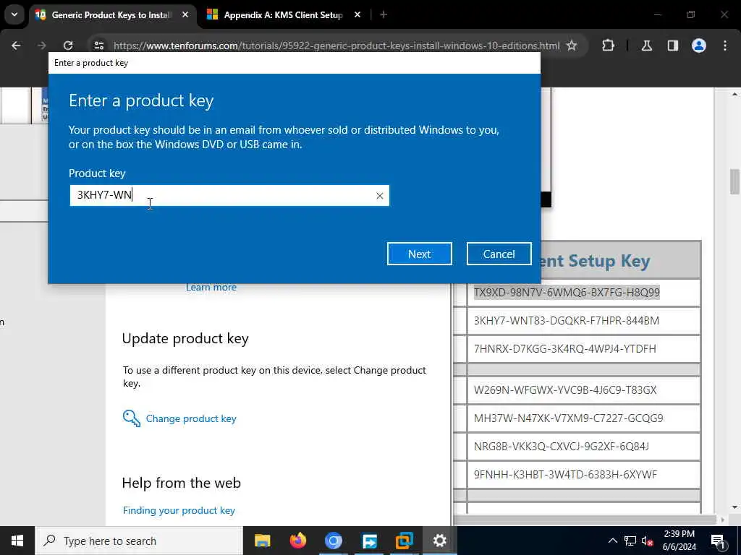Select key 7HNRX-D7KGG-3K4RQ-4WPJ4-YTDFH
The image size is (741, 555).
tap(564, 349)
